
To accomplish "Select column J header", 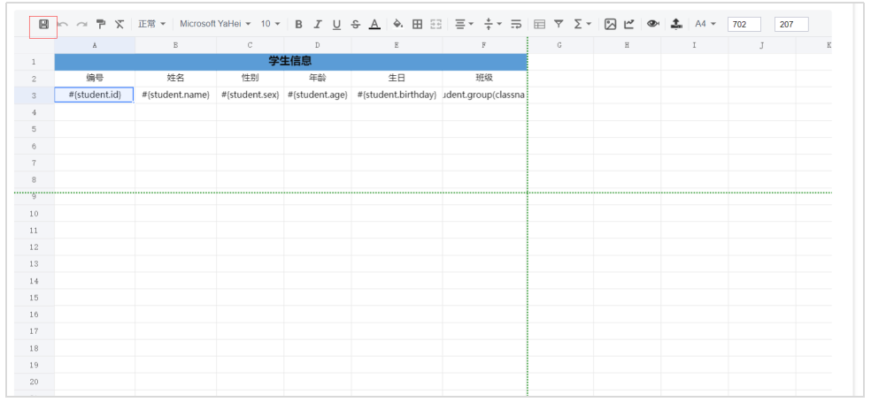I will coord(761,45).
